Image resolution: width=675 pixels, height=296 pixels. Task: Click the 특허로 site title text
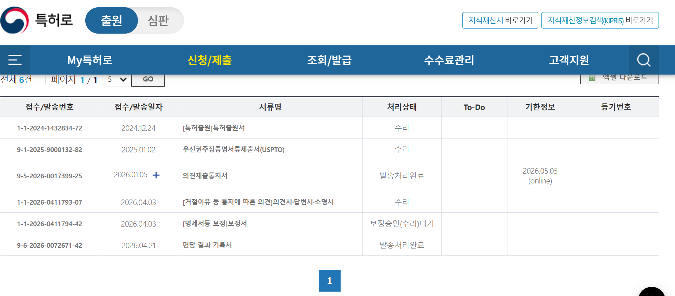pyautogui.click(x=54, y=20)
